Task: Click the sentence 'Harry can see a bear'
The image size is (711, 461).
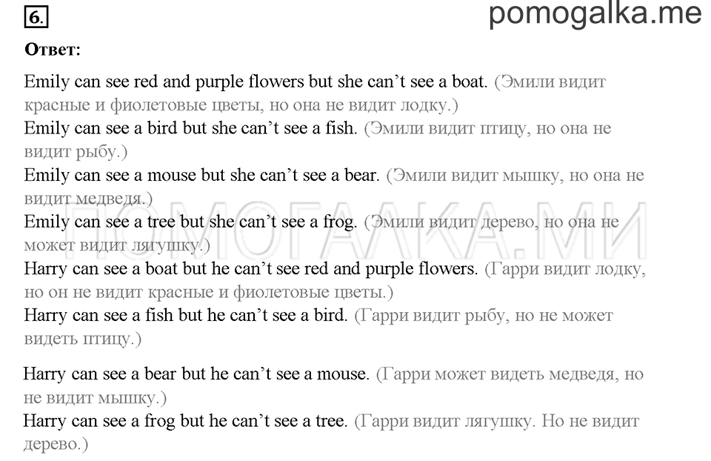Action: point(196,374)
